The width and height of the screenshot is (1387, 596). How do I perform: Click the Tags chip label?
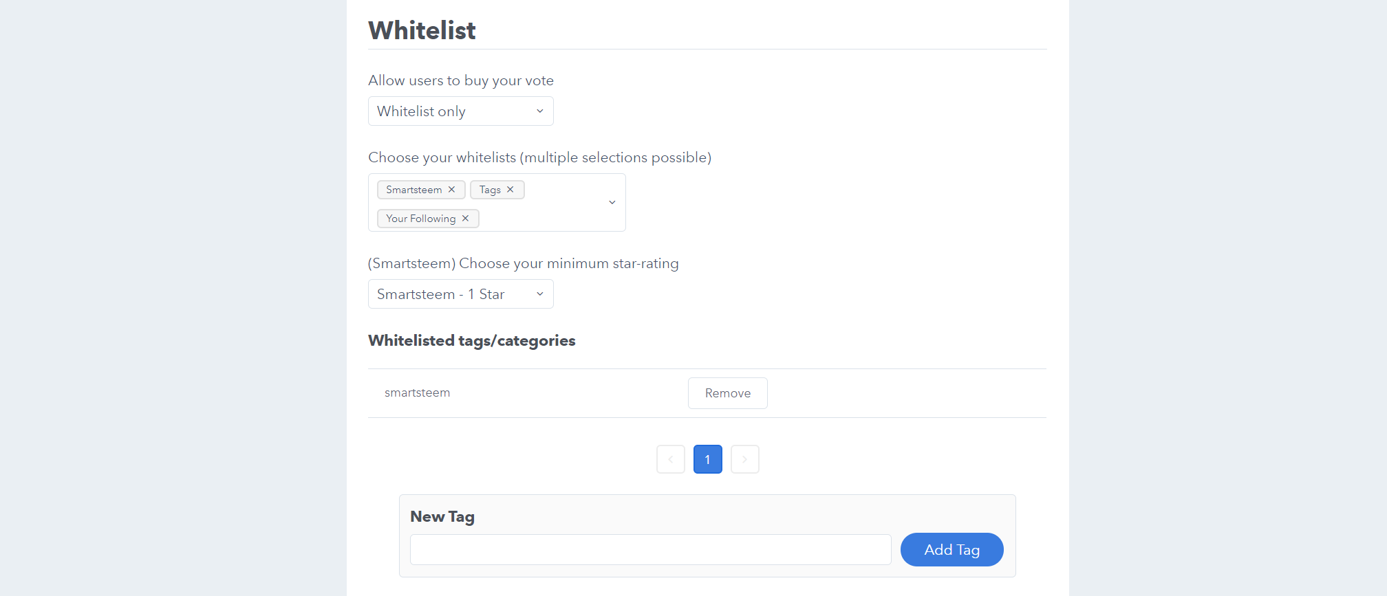coord(490,190)
